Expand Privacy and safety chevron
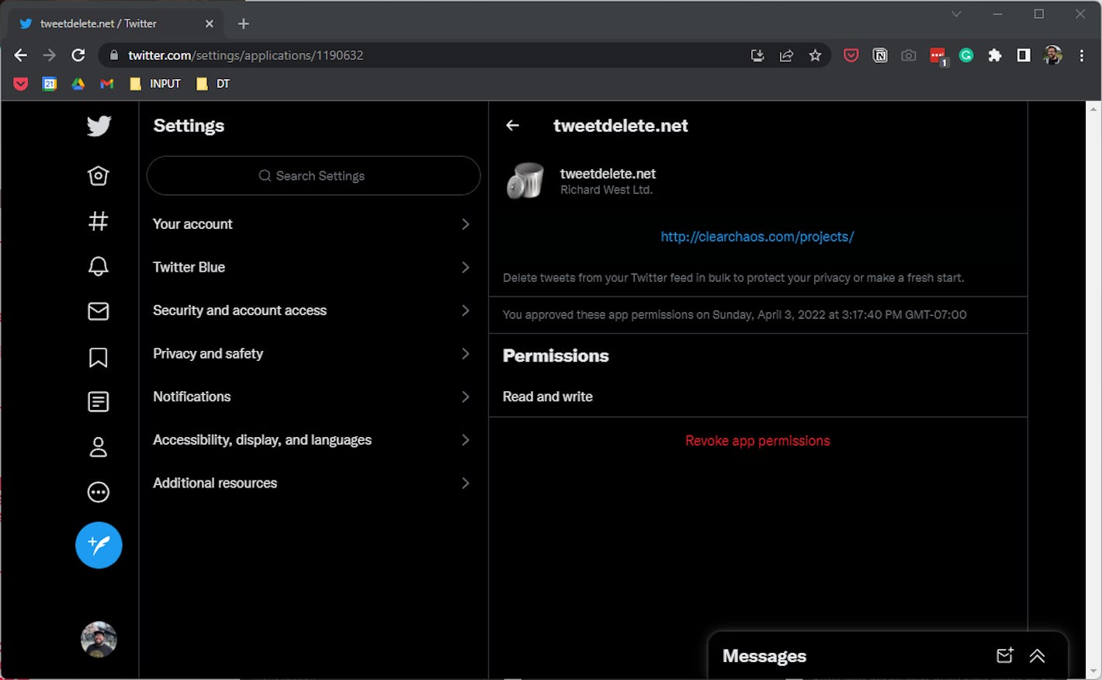The image size is (1102, 680). pyautogui.click(x=466, y=354)
